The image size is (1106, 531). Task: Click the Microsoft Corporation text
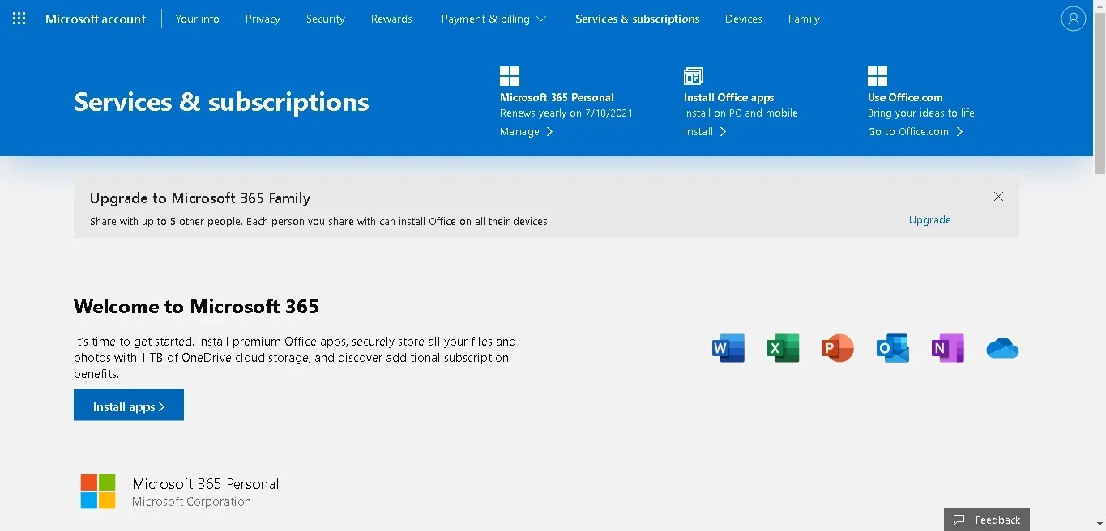(x=192, y=502)
